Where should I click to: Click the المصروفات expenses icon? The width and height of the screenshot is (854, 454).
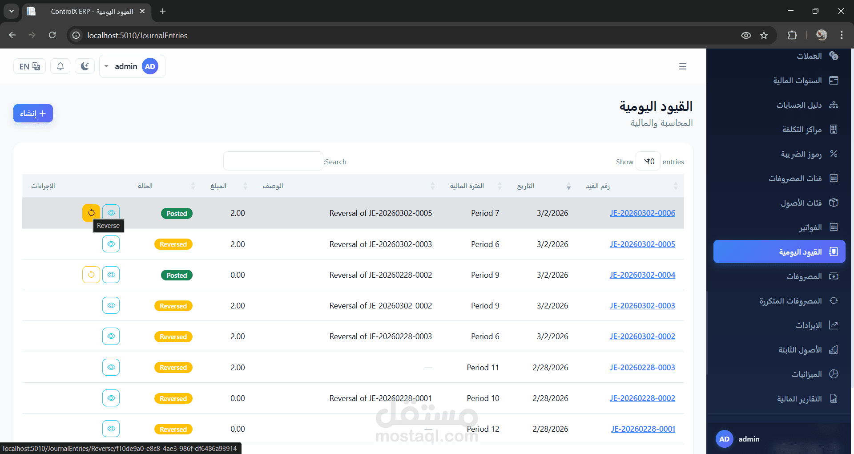(834, 276)
